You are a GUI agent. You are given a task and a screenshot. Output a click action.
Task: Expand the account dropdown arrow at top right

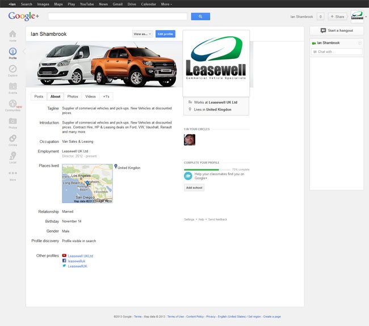[x=366, y=17]
